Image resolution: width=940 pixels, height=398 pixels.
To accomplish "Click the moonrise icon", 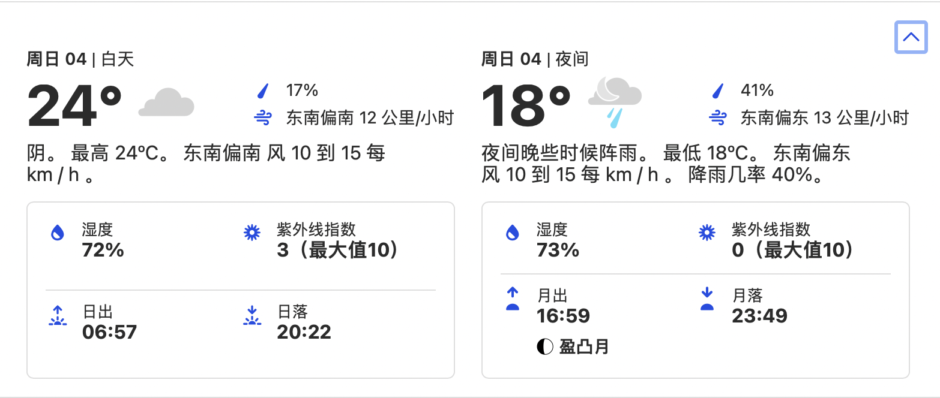I will [512, 299].
